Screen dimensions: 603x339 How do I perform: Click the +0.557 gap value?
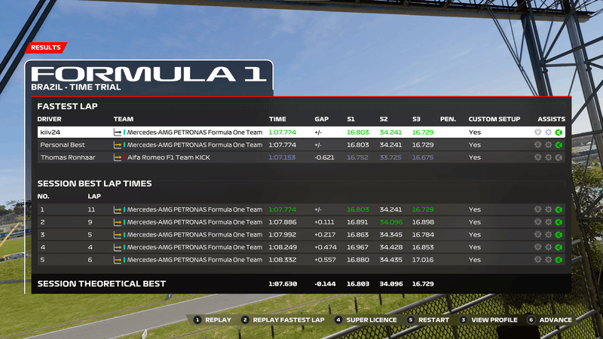pyautogui.click(x=326, y=260)
